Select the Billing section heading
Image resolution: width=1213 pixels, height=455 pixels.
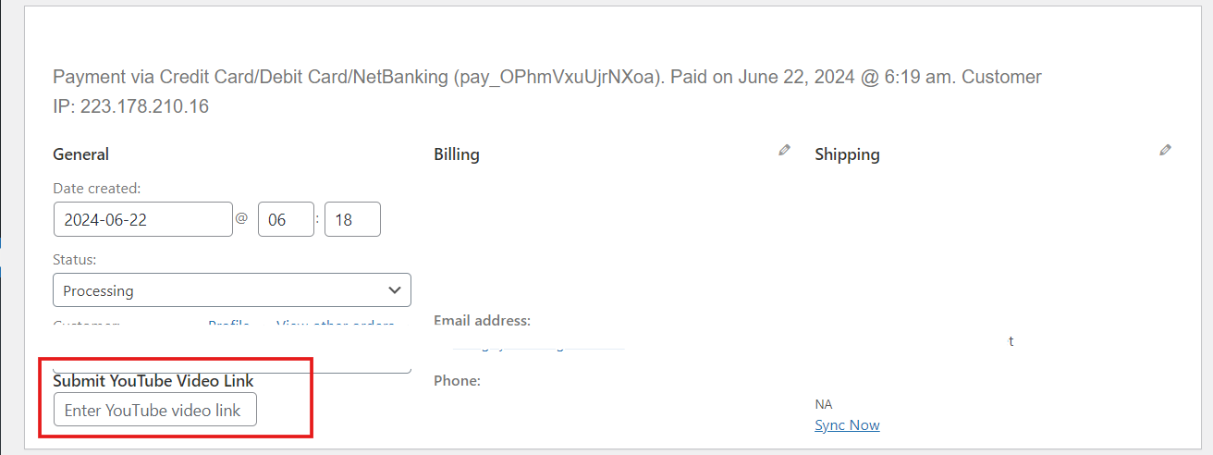click(457, 154)
